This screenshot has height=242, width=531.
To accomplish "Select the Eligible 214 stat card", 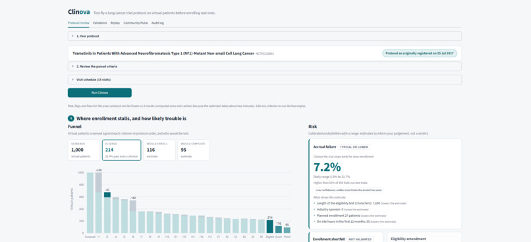I will 122,150.
